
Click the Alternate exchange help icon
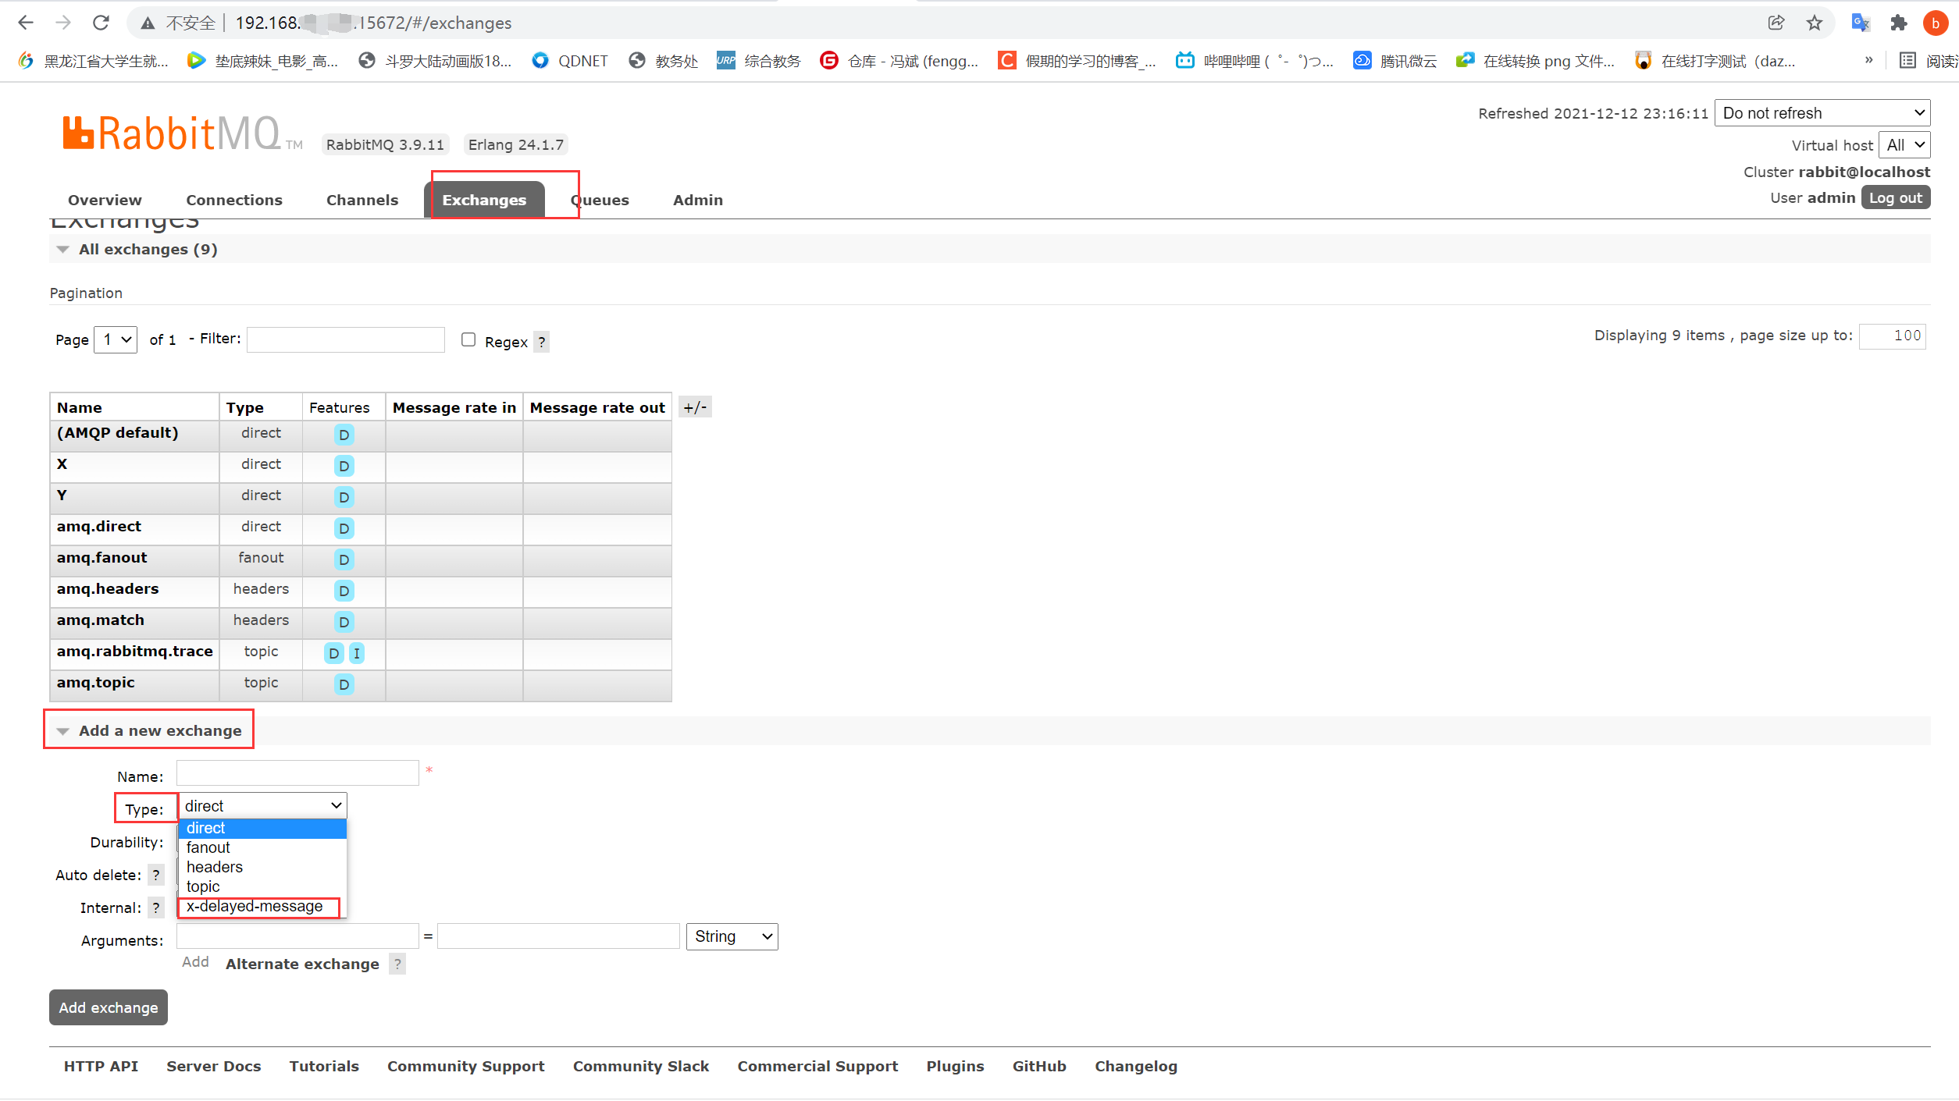(397, 964)
